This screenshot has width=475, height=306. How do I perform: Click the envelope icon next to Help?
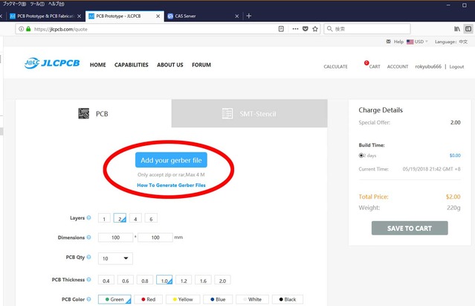tap(388, 42)
